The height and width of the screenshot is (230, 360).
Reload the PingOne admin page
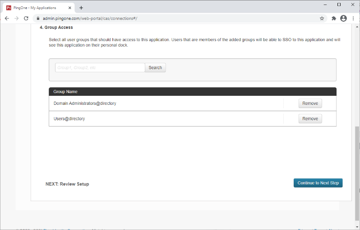26,19
